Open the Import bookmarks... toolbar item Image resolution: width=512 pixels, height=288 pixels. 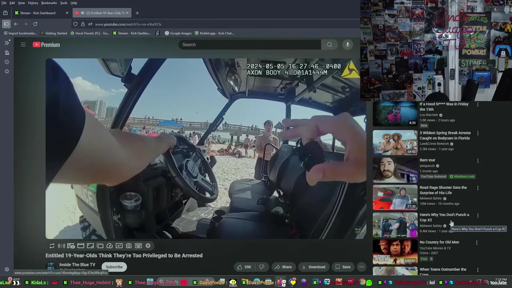click(x=20, y=33)
